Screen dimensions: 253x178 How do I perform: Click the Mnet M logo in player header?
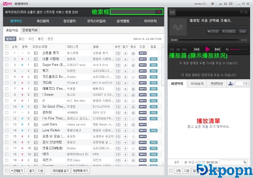[172, 12]
